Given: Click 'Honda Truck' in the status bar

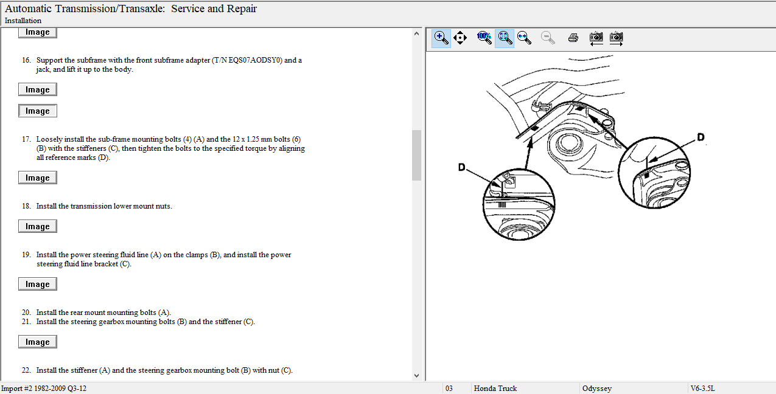Looking at the screenshot, I should point(495,388).
